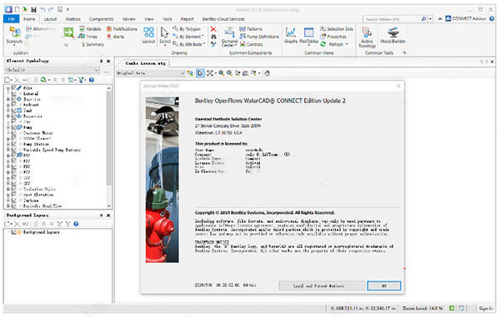Toggle the Background Layers folder checkbox

point(14,232)
